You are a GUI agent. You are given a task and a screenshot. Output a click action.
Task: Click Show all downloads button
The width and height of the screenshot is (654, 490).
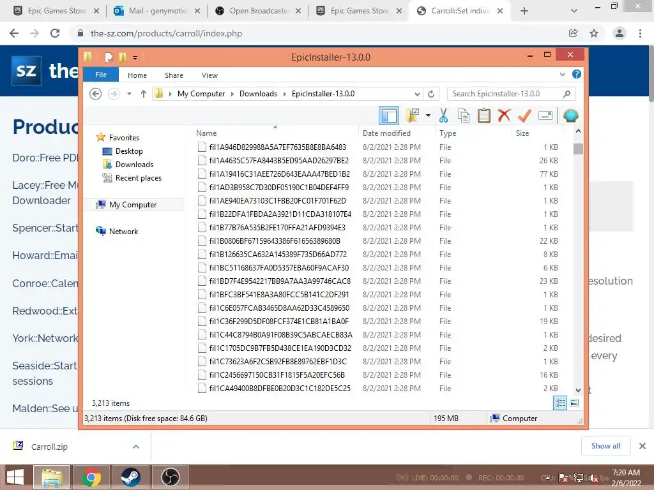605,446
